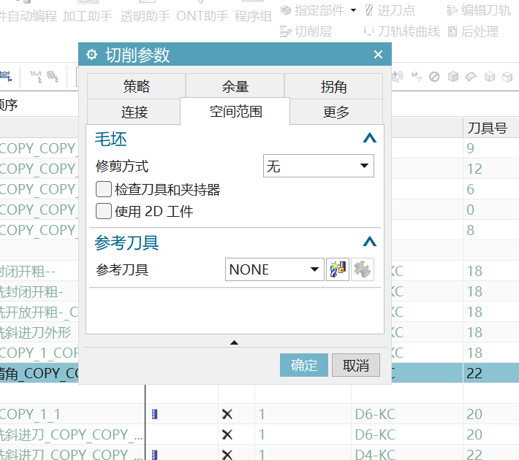Image resolution: width=519 pixels, height=460 pixels.
Task: Open ONT助手 ribbon command
Action: click(x=202, y=16)
